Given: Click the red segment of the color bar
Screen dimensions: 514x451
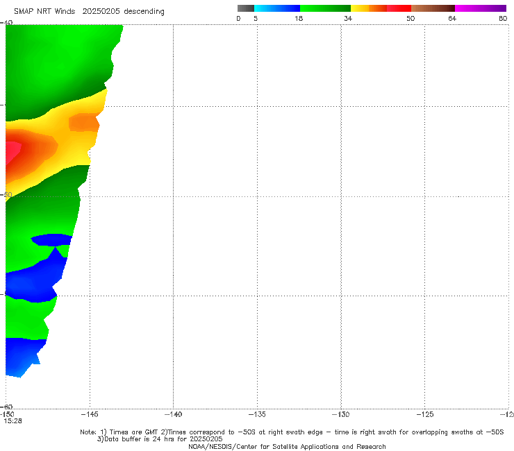Looking at the screenshot, I should (x=399, y=8).
